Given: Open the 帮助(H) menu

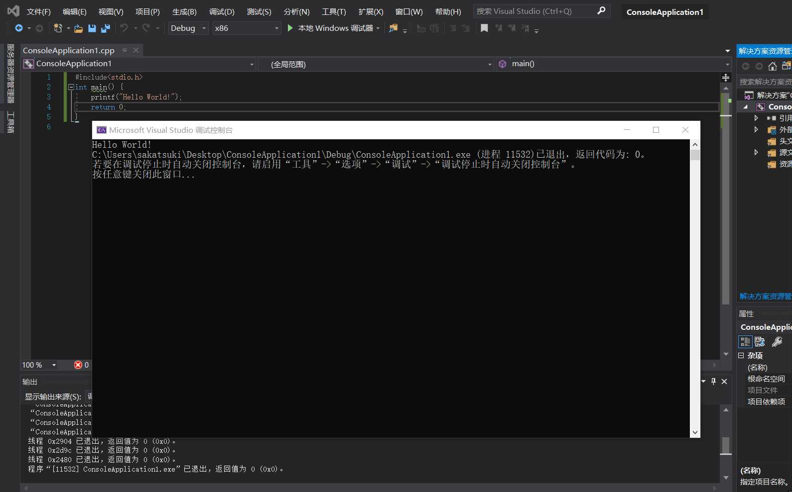Looking at the screenshot, I should coord(448,11).
